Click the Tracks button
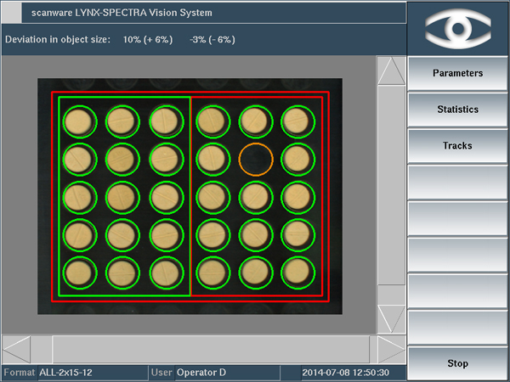Viewport: 510px width, 382px height. click(457, 146)
